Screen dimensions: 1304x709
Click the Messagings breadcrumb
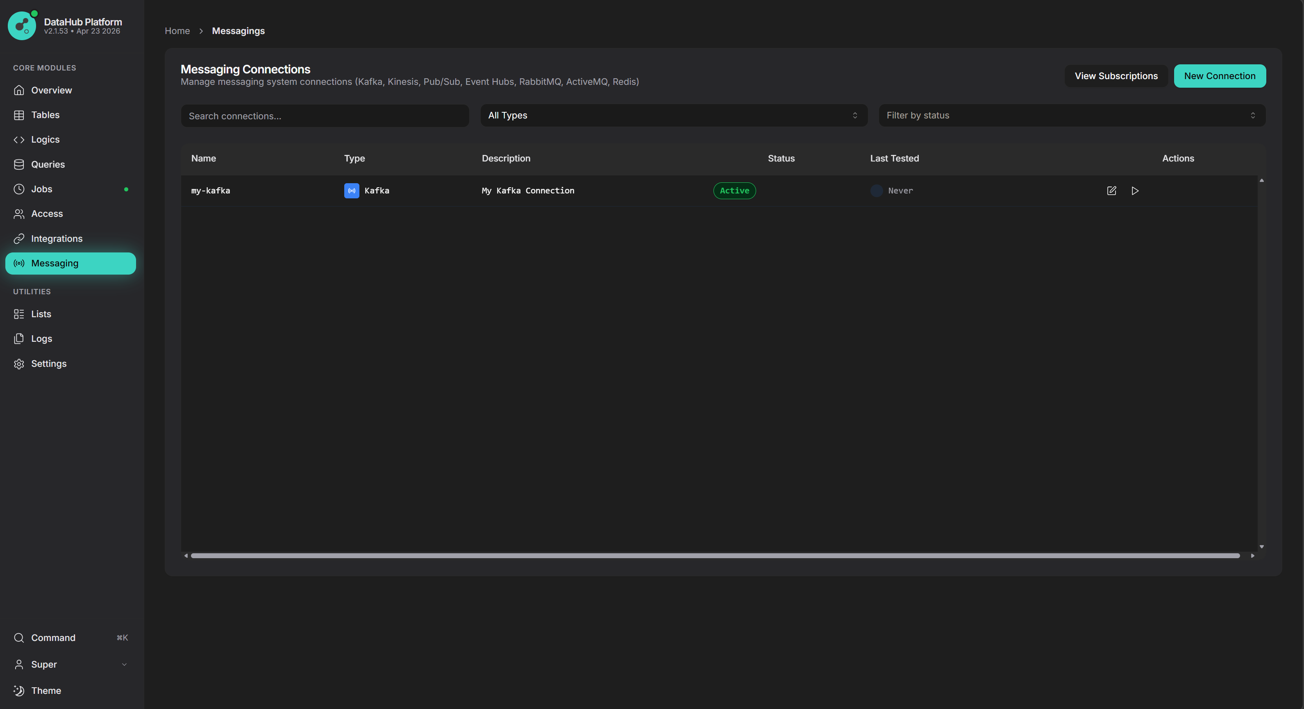coord(239,31)
